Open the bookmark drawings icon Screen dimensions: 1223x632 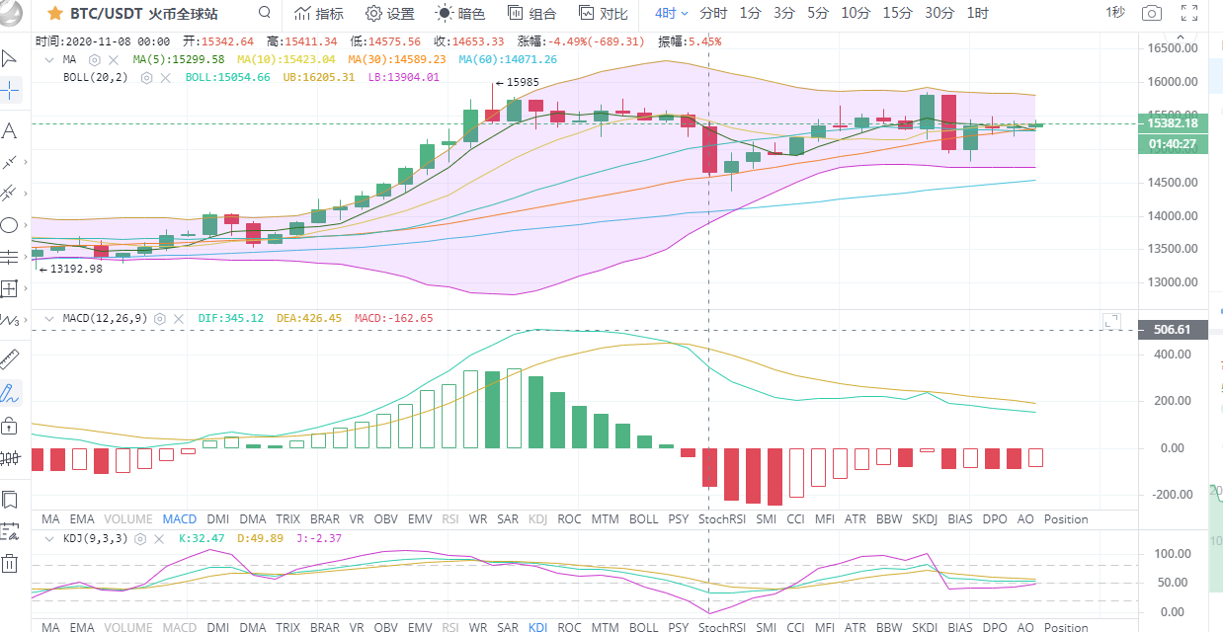click(x=9, y=500)
